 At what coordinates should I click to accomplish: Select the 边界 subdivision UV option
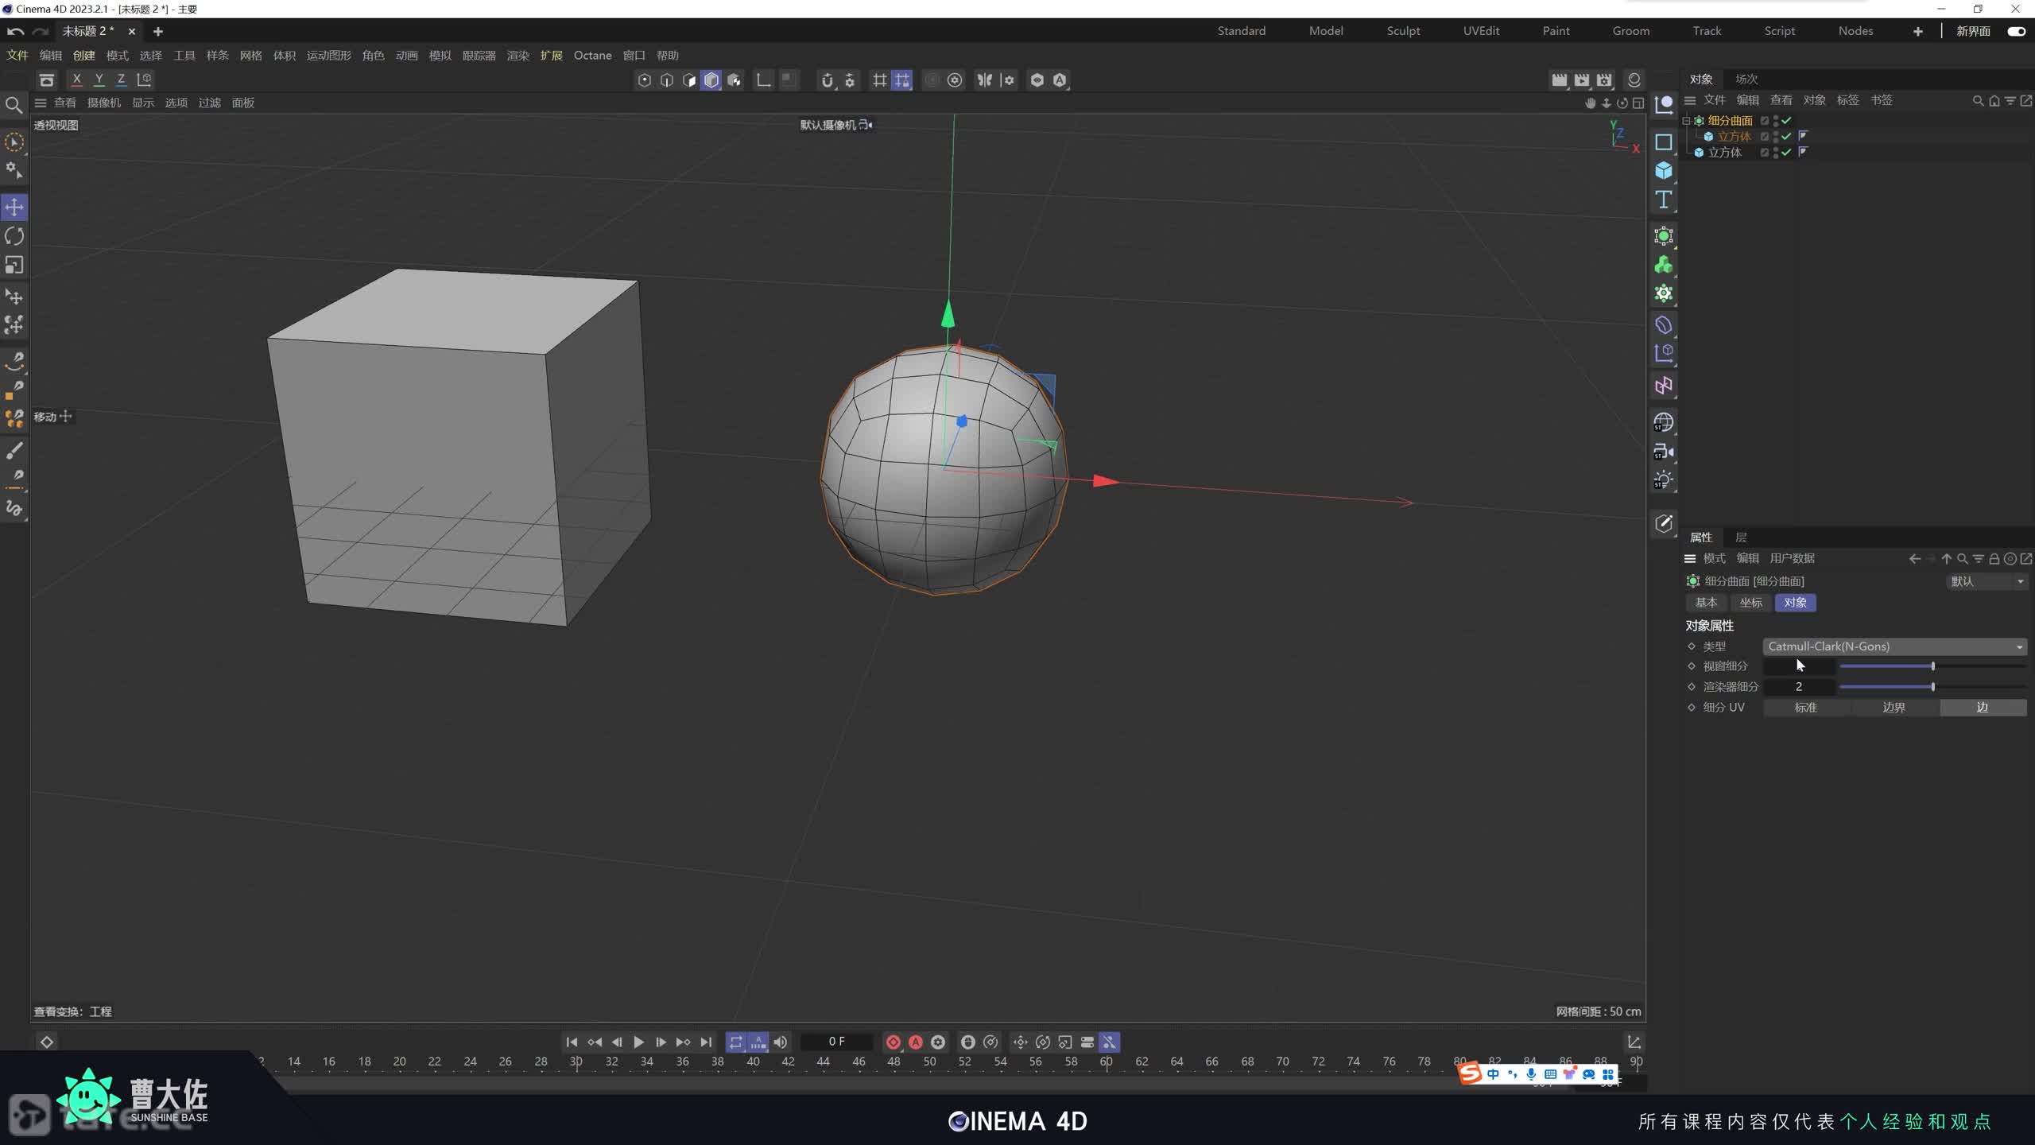coord(1894,708)
